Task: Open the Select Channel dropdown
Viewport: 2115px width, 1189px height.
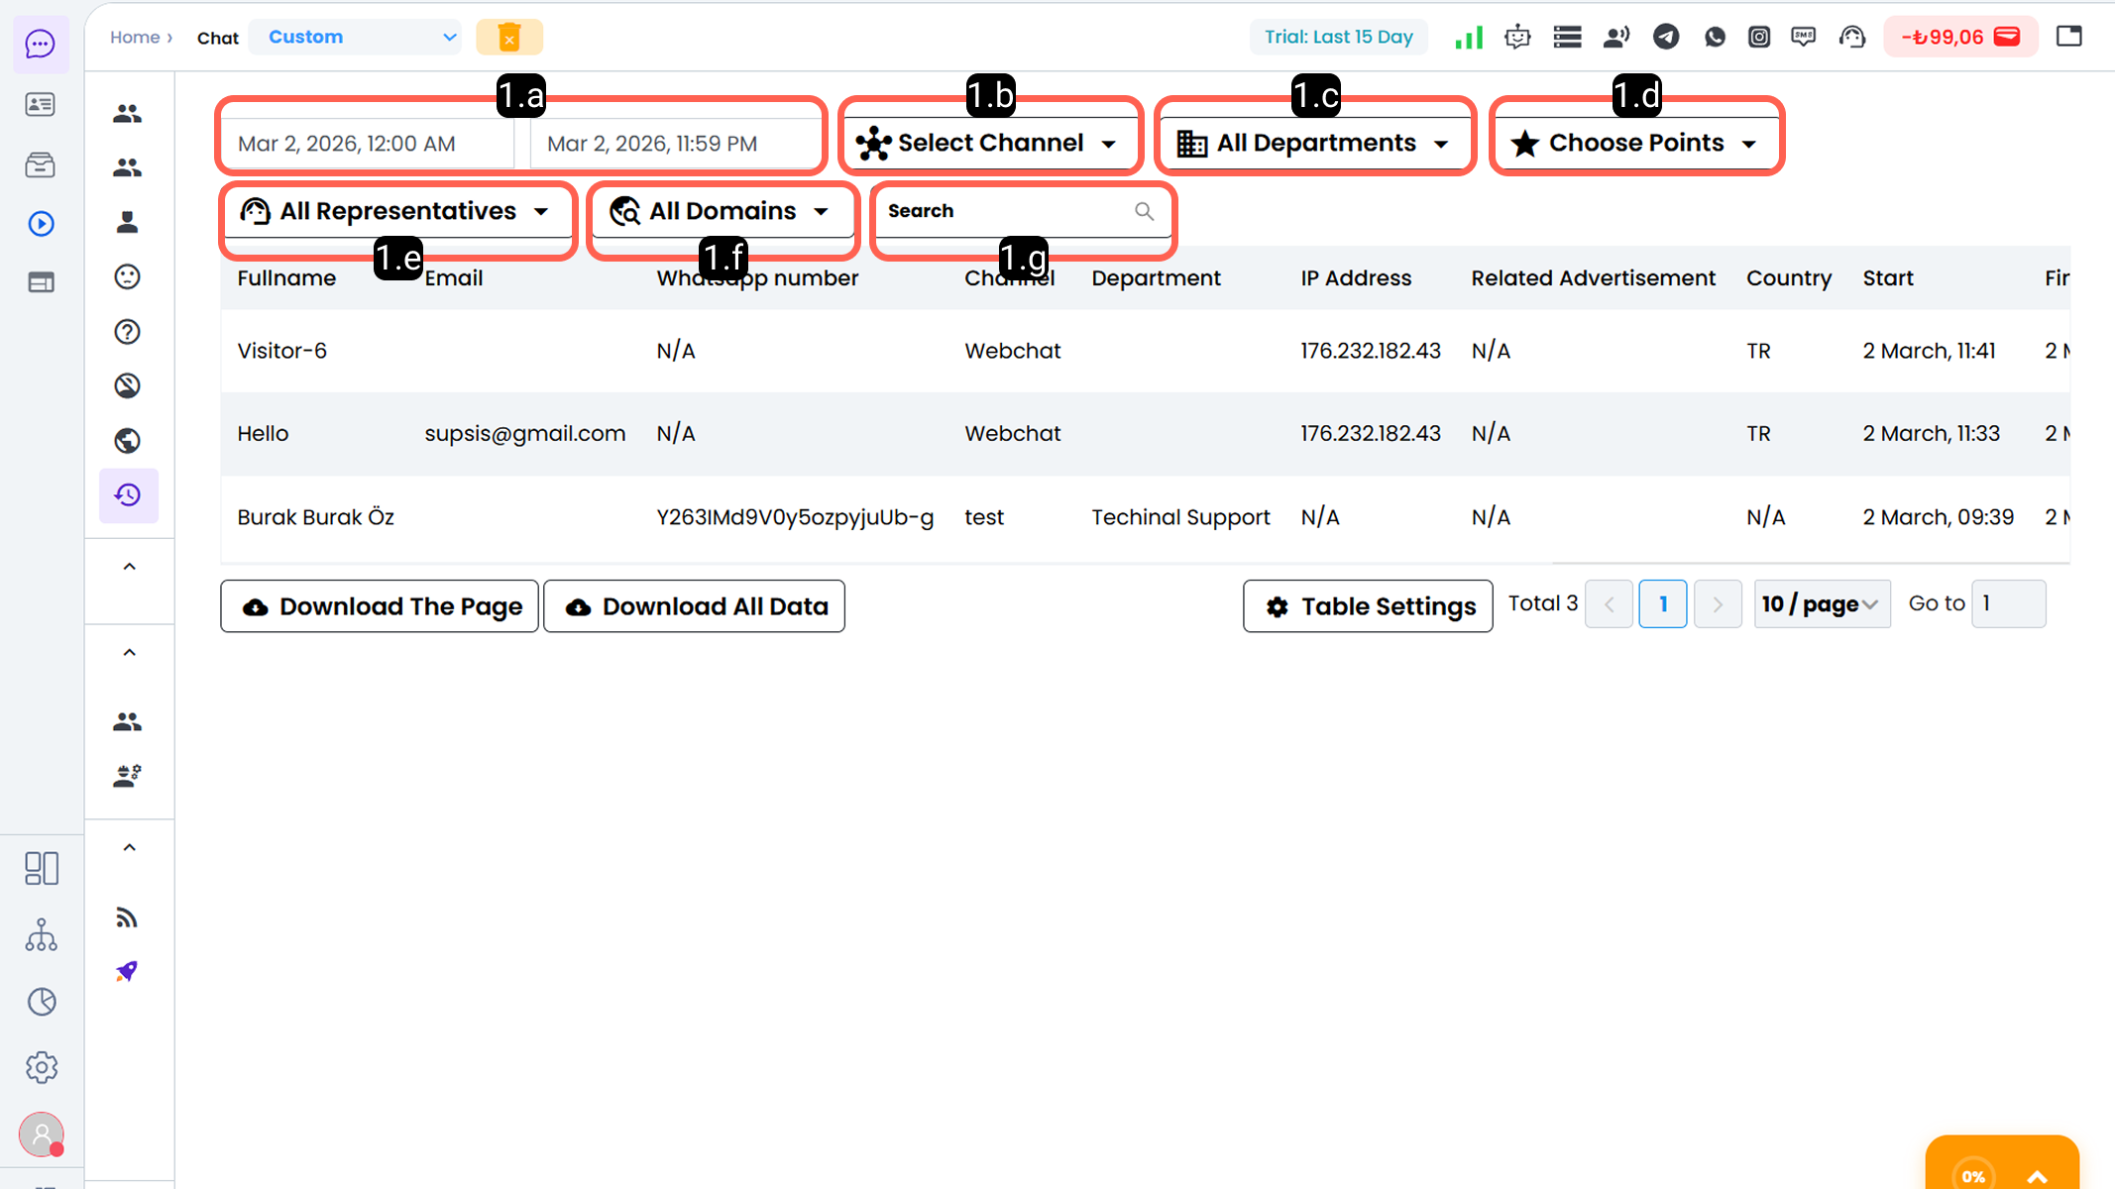Action: (x=989, y=143)
